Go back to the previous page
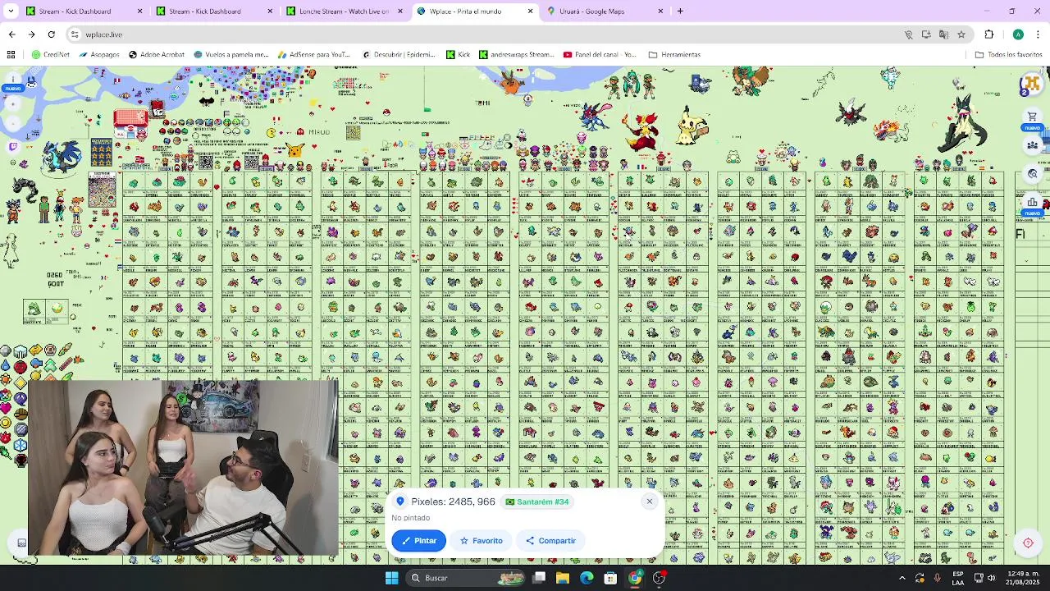The width and height of the screenshot is (1050, 591). (x=11, y=34)
